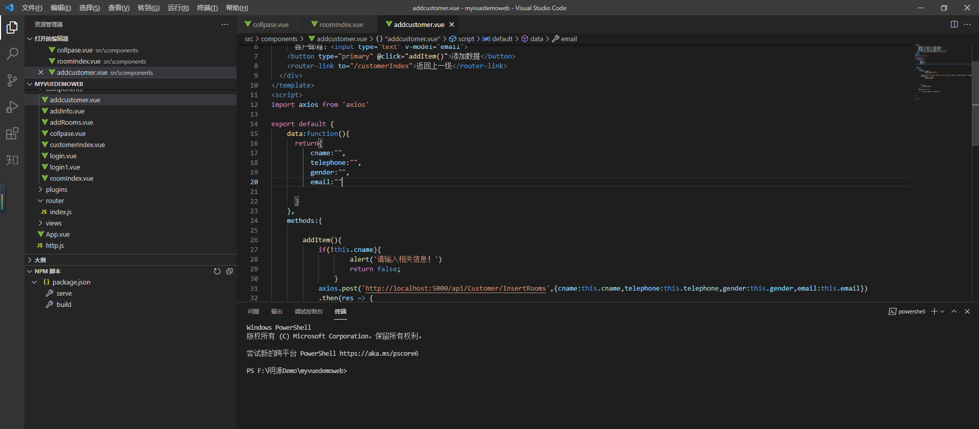The image size is (979, 429).
Task: Click data in the breadcrumb path
Action: click(536, 39)
